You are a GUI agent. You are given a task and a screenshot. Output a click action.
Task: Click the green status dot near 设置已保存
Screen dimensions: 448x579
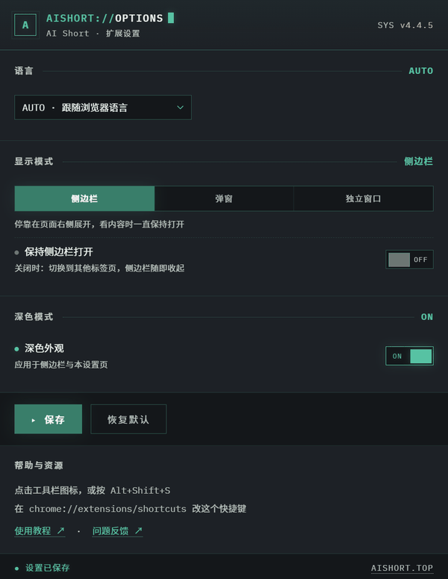coord(16,569)
